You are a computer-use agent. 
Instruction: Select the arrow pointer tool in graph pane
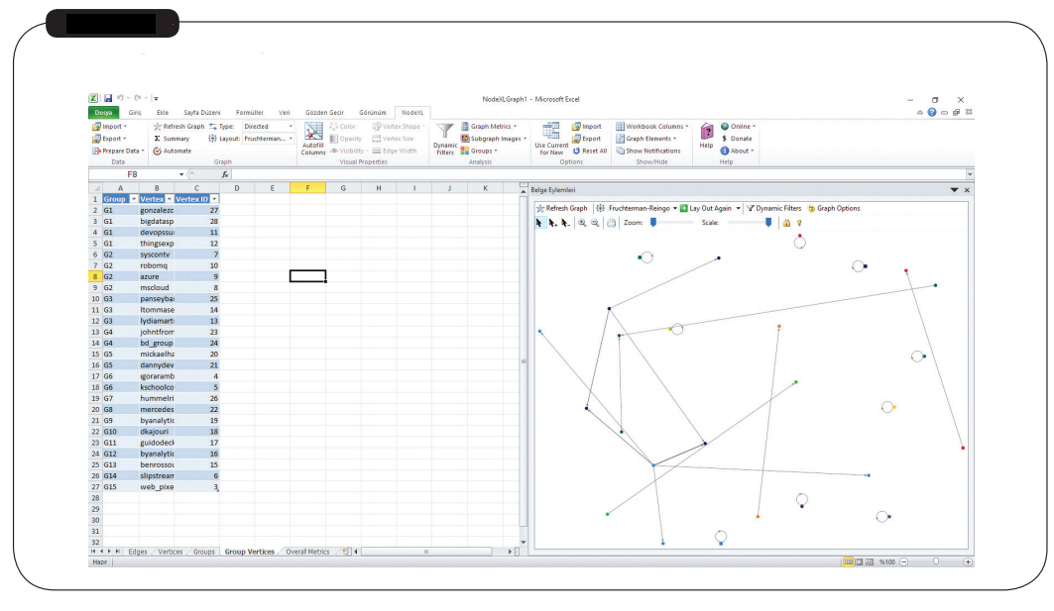pyautogui.click(x=539, y=223)
